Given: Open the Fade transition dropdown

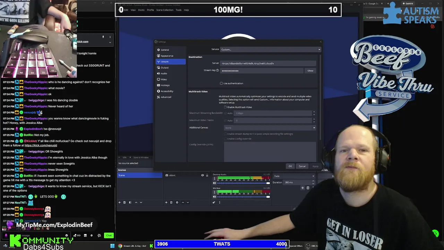Looking at the screenshot, I should [293, 176].
